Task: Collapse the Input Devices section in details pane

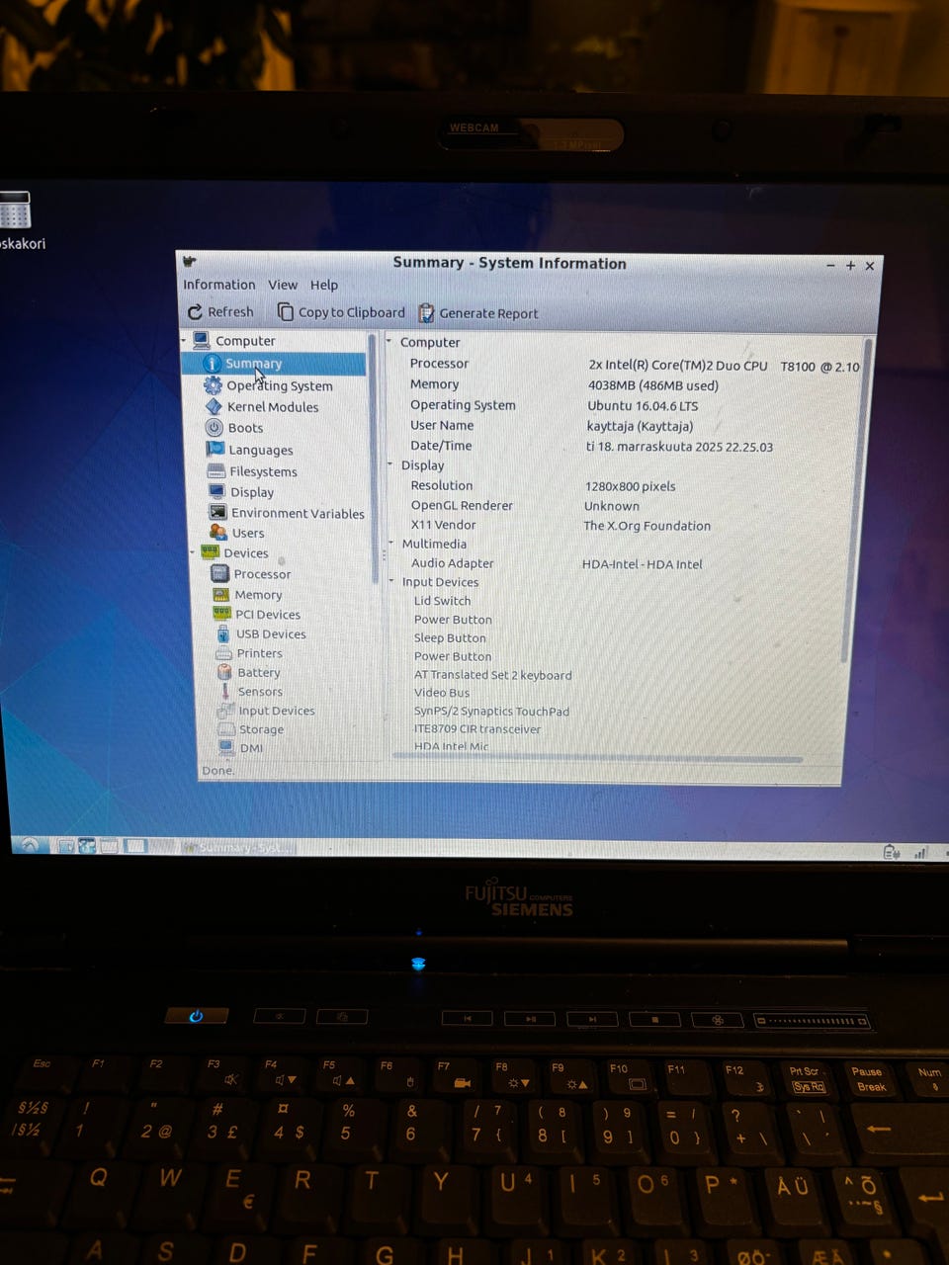Action: click(x=392, y=581)
